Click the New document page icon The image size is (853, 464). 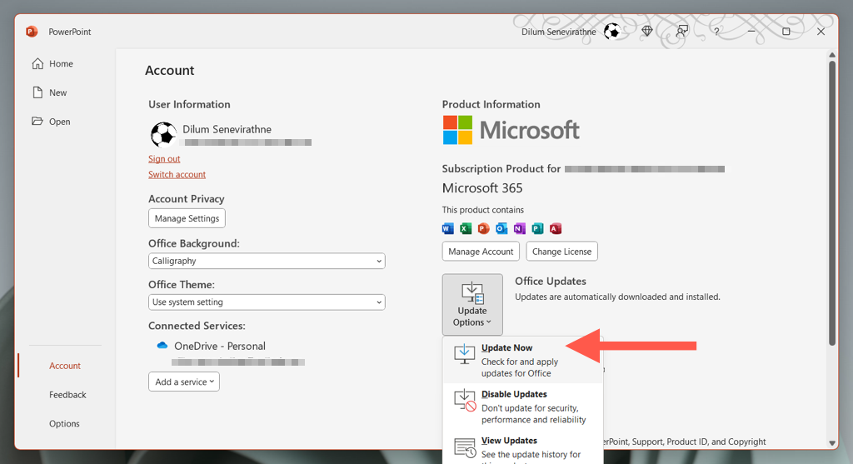37,92
